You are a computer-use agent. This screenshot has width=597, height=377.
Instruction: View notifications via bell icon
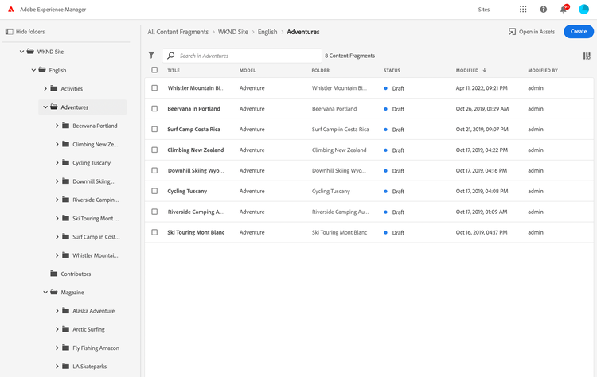(x=564, y=10)
